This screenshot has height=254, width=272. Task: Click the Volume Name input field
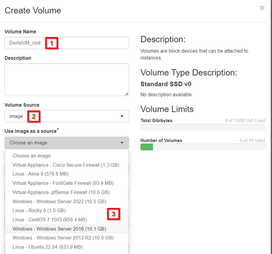click(x=67, y=43)
